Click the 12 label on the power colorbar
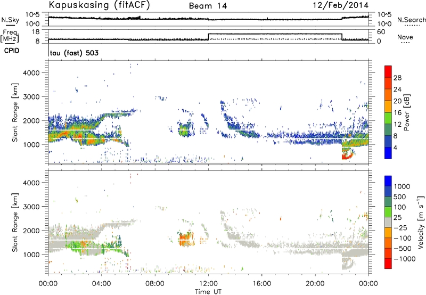This screenshot has width=426, height=295. pyautogui.click(x=397, y=125)
